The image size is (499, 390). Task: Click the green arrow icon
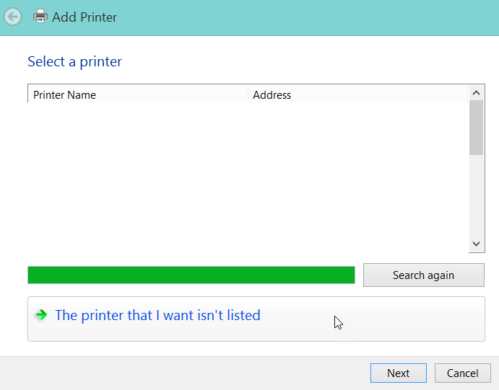pyautogui.click(x=41, y=315)
